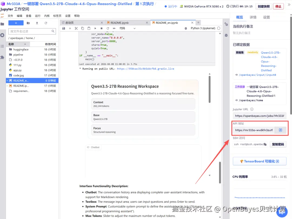The width and height of the screenshot is (292, 219).
Task: Open the table of contents sidebar icon
Action: (2, 46)
